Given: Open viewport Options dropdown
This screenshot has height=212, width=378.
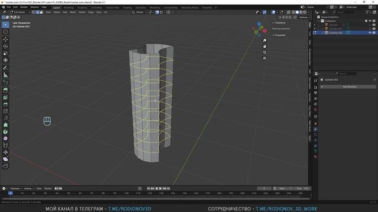Looking at the screenshot, I should tap(304, 17).
